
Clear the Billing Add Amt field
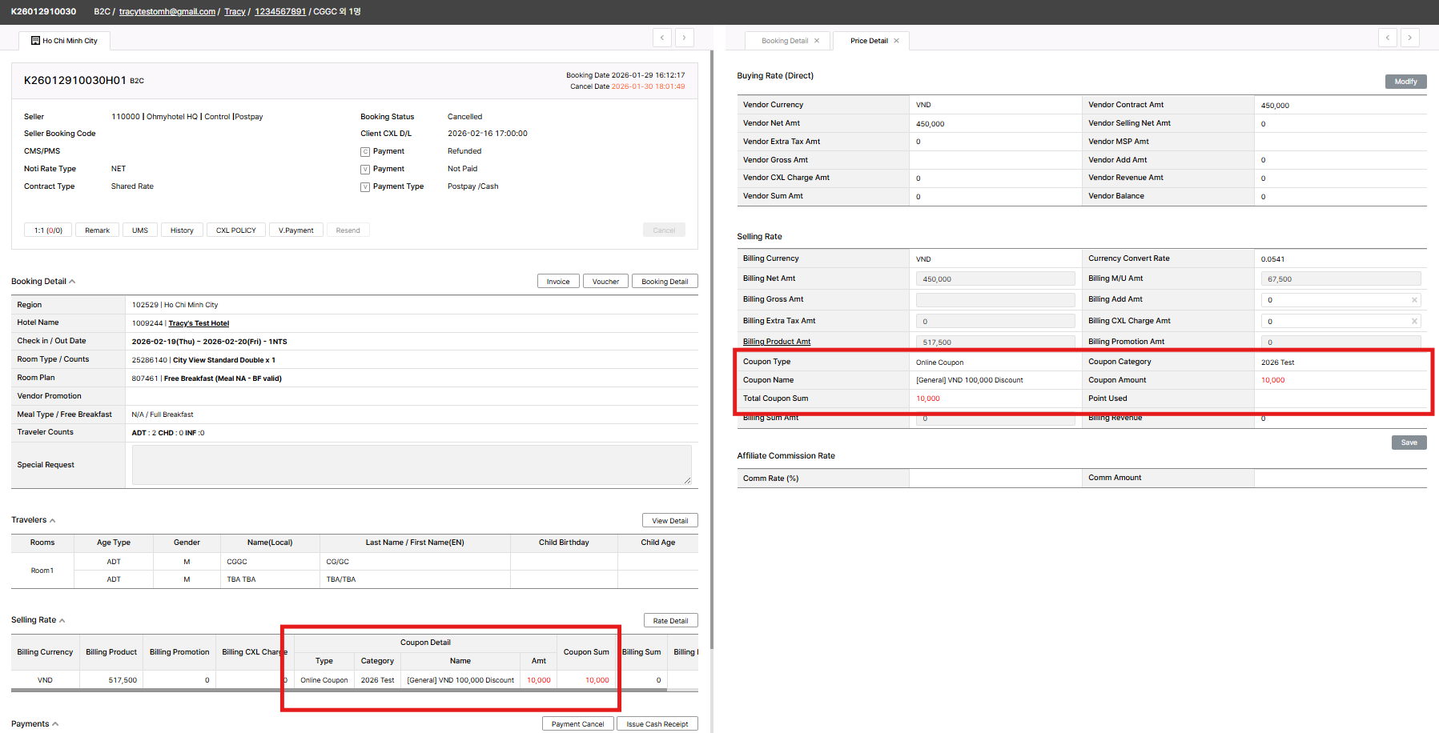[x=1414, y=300]
